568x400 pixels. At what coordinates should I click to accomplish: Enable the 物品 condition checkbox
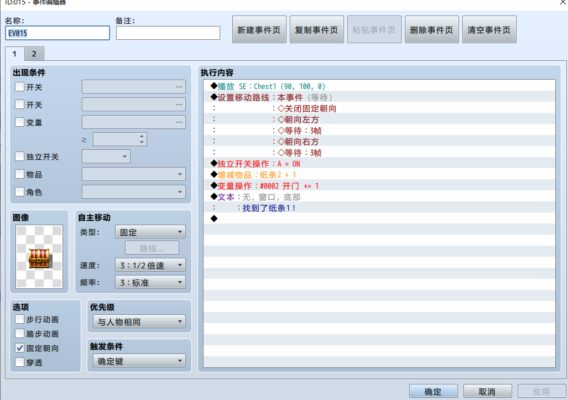tap(19, 174)
